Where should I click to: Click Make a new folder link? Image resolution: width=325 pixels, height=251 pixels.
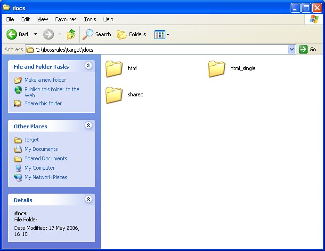45,80
